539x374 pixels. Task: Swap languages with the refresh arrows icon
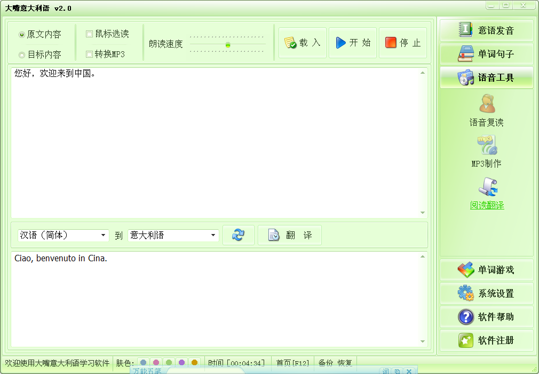coord(238,235)
